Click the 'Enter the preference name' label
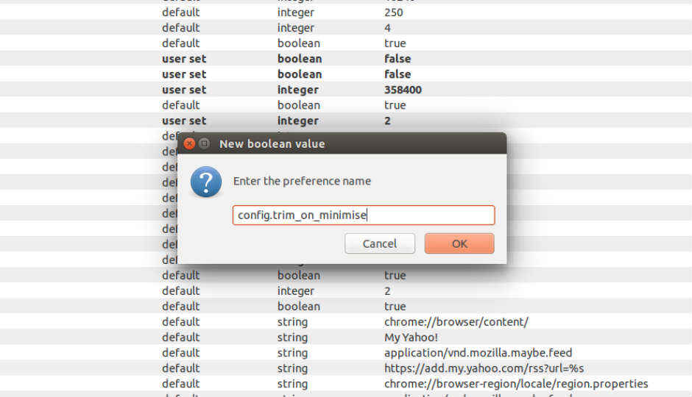The width and height of the screenshot is (692, 397). point(303,181)
